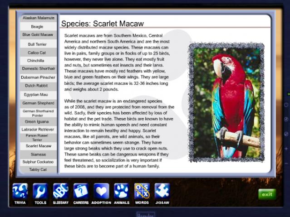Click the Tools wrench icon
The image size is (290, 217).
pyautogui.click(x=40, y=191)
